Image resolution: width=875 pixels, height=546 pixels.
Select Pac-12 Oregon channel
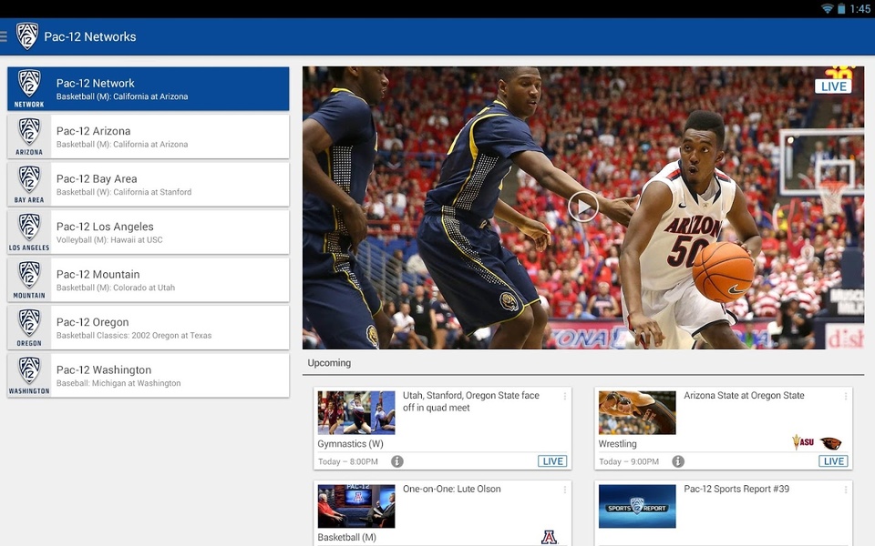[149, 328]
